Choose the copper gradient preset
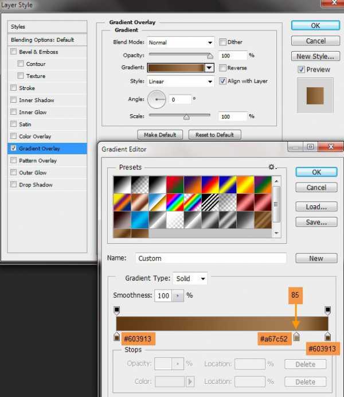Viewport: 344px width, 397px height. [x=140, y=203]
